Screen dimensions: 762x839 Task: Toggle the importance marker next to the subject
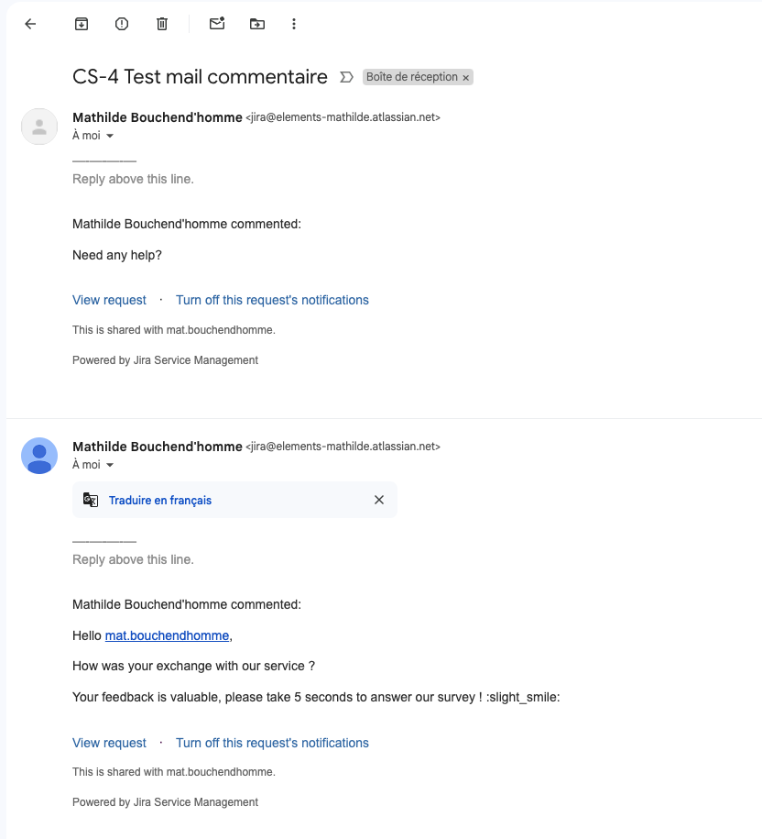click(x=346, y=77)
